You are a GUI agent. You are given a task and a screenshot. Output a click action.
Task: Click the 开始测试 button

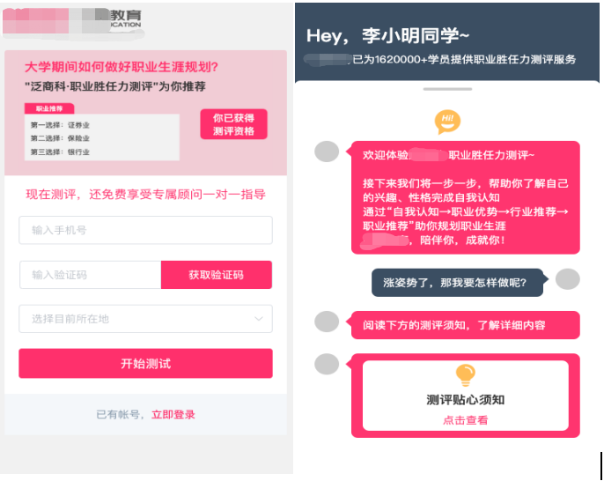[145, 364]
